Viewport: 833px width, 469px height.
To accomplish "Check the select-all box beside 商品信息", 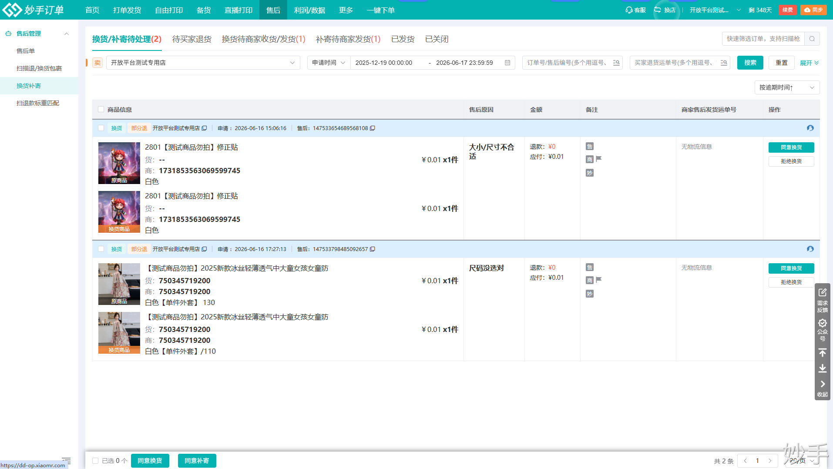I will click(101, 109).
